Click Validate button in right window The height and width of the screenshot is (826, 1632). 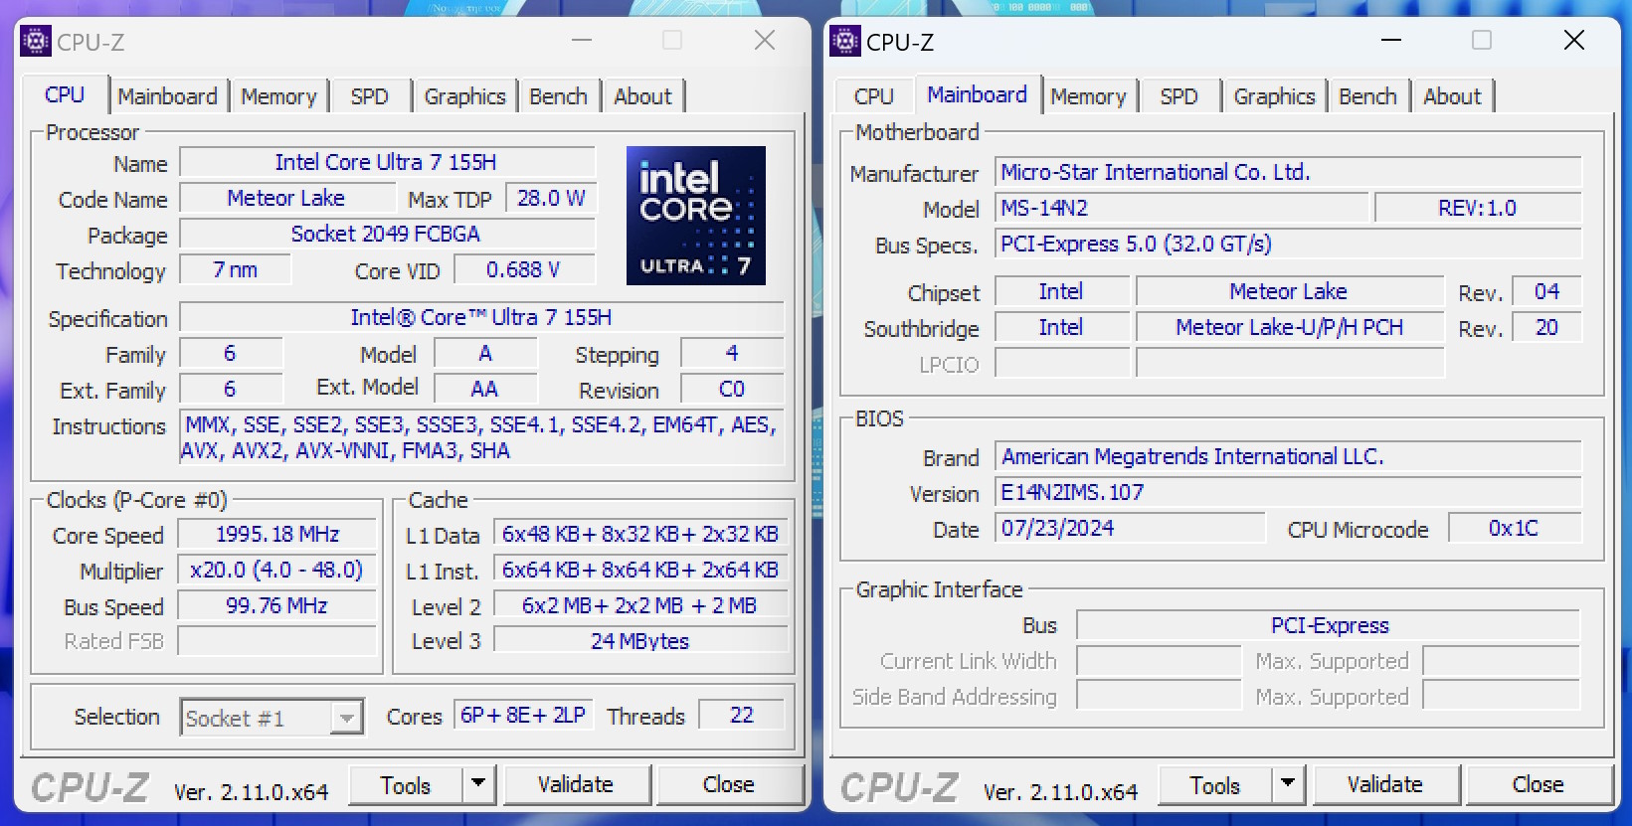pyautogui.click(x=1385, y=784)
